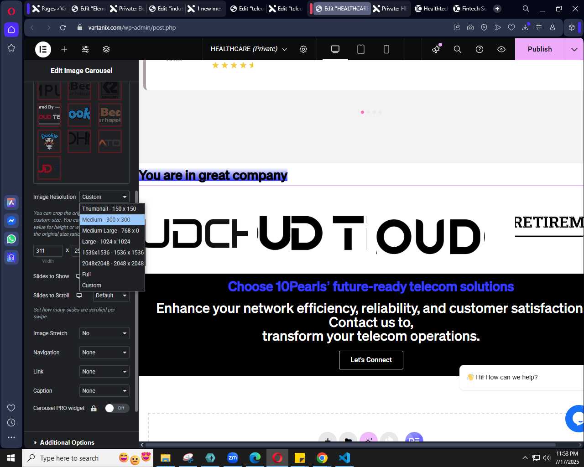This screenshot has height=467, width=584.
Task: Open Link dropdown
Action: [x=104, y=372]
